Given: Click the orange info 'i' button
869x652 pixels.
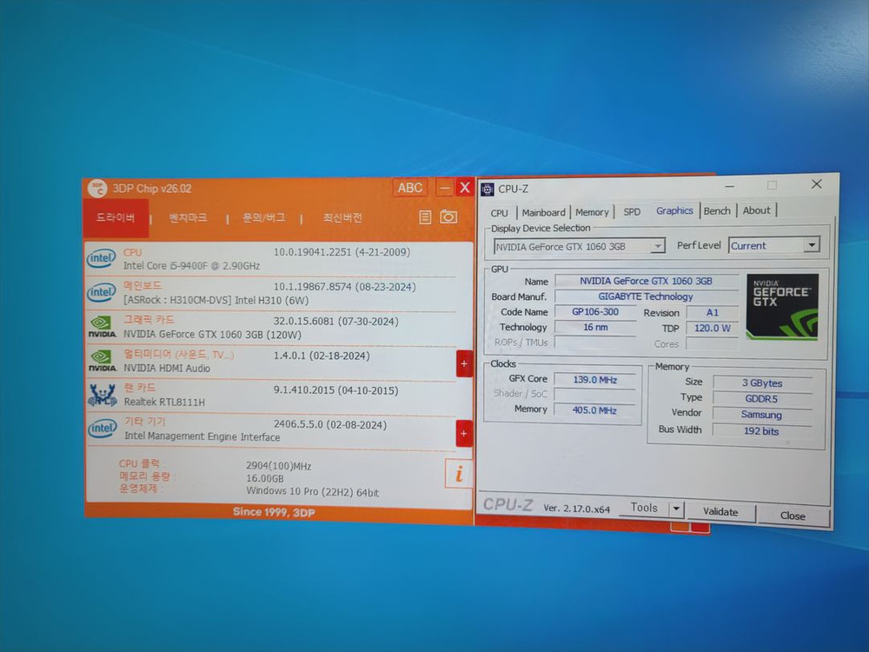Looking at the screenshot, I should pos(458,474).
